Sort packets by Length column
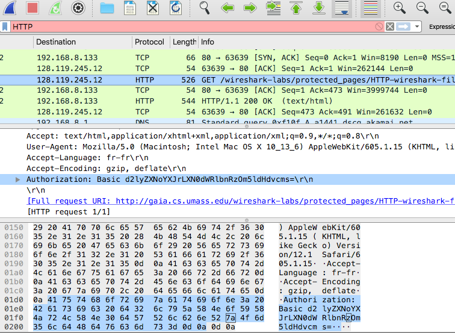 [184, 42]
